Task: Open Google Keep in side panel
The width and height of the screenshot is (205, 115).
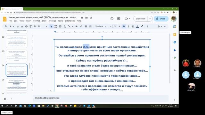Action: click(x=175, y=34)
